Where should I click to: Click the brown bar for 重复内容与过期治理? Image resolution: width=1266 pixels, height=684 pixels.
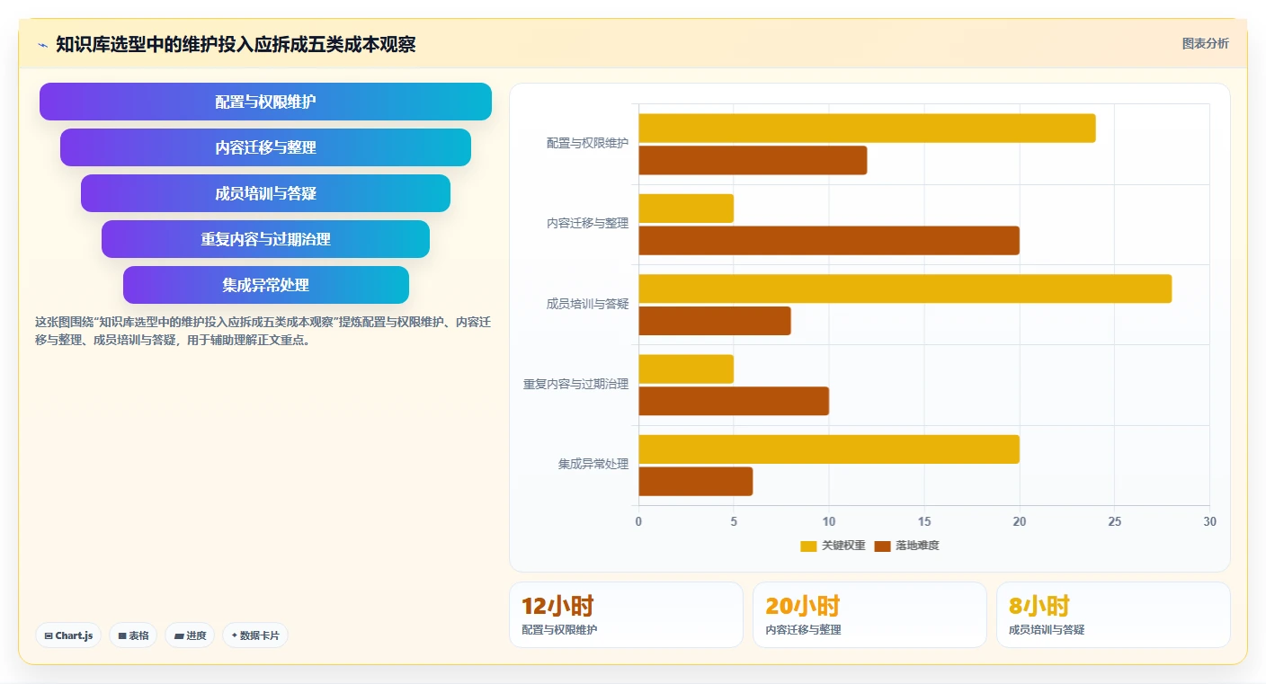734,401
